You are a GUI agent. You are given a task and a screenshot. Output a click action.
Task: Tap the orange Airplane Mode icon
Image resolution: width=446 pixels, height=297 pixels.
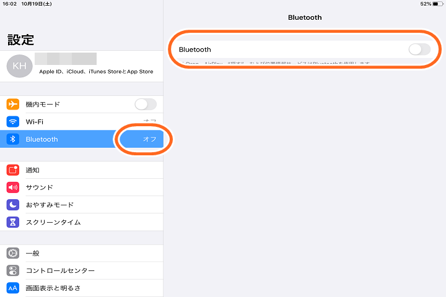tap(13, 105)
